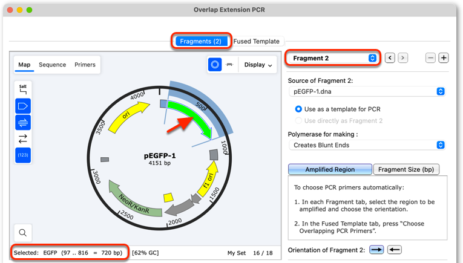Select the Amplified Region tab
The height and width of the screenshot is (263, 463).
(330, 169)
